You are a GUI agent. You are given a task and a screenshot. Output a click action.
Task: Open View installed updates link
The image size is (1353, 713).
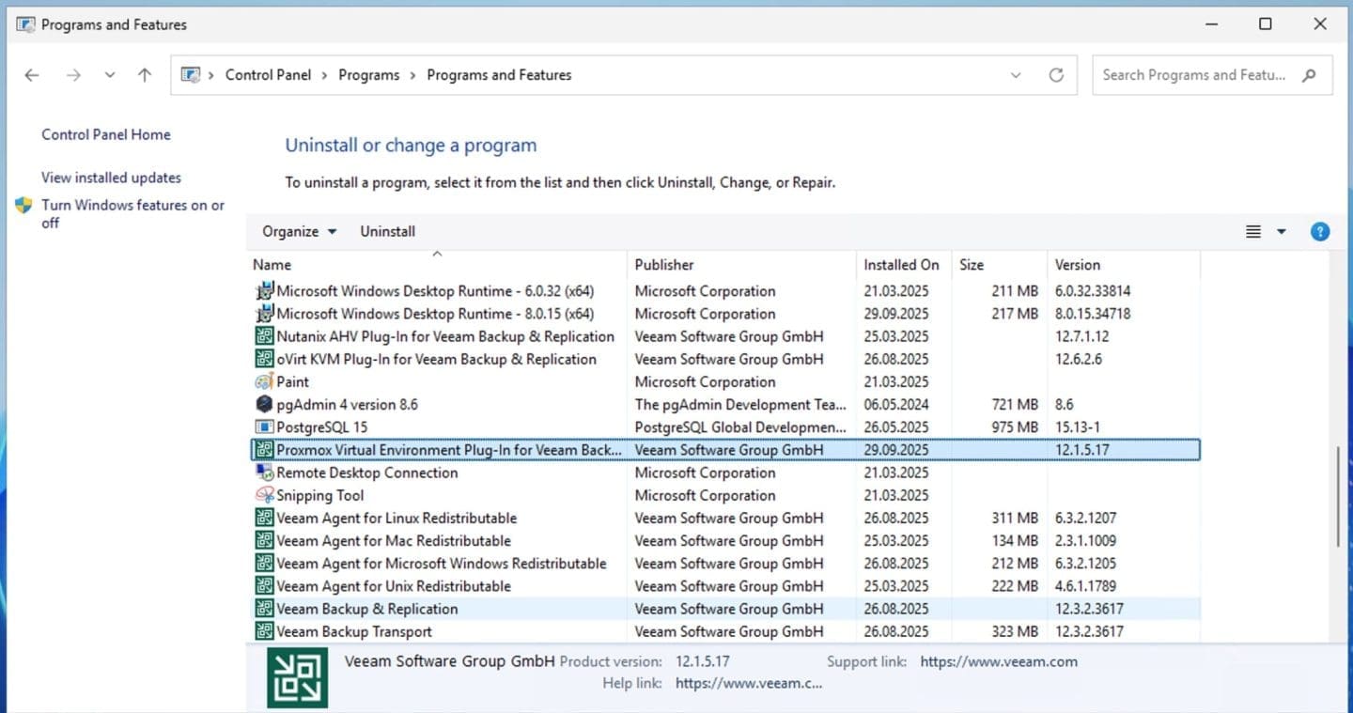click(111, 178)
